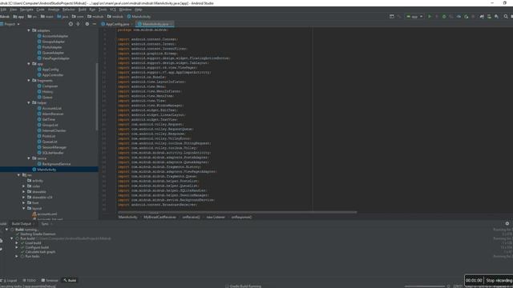This screenshot has width=513, height=288.
Task: Open the Terminal tool window
Action: pyautogui.click(x=50, y=280)
